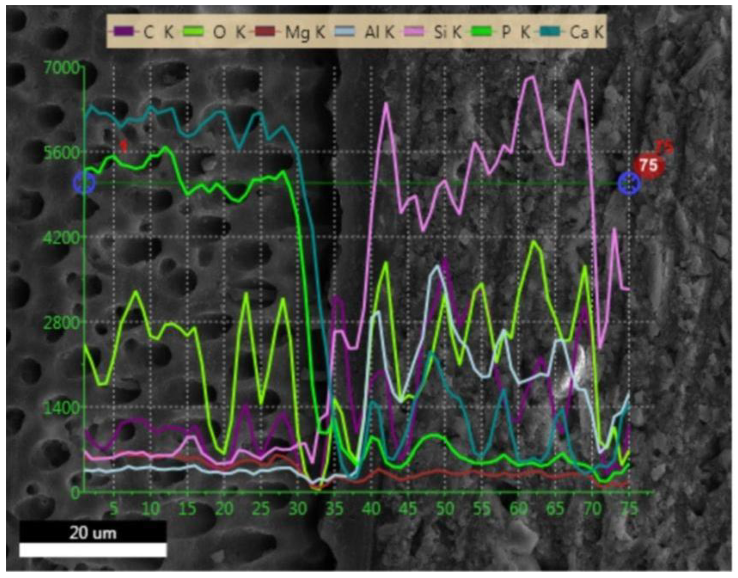Click the small red marker 1 label
738x578 pixels.
[x=124, y=146]
